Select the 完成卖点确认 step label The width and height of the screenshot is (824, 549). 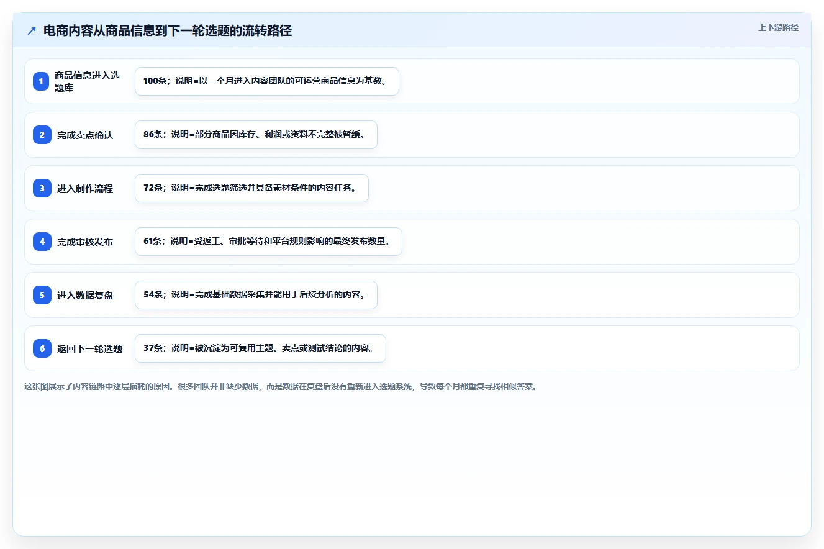click(x=85, y=135)
